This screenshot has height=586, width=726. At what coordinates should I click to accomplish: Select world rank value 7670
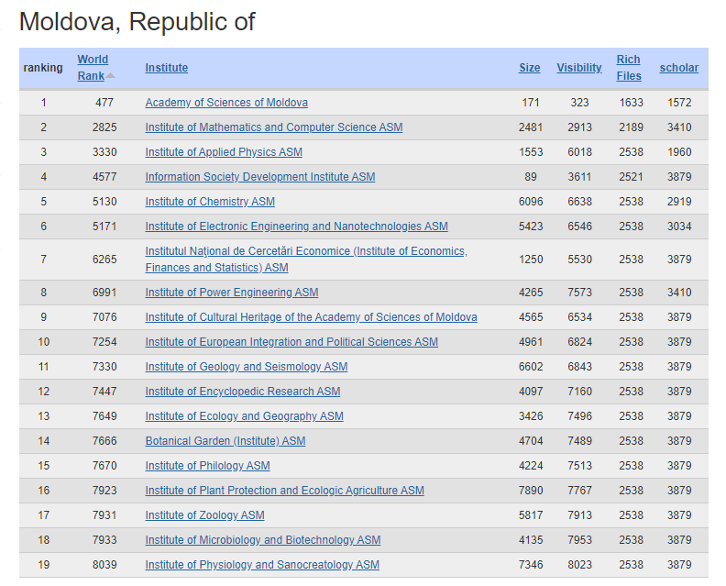coord(104,466)
